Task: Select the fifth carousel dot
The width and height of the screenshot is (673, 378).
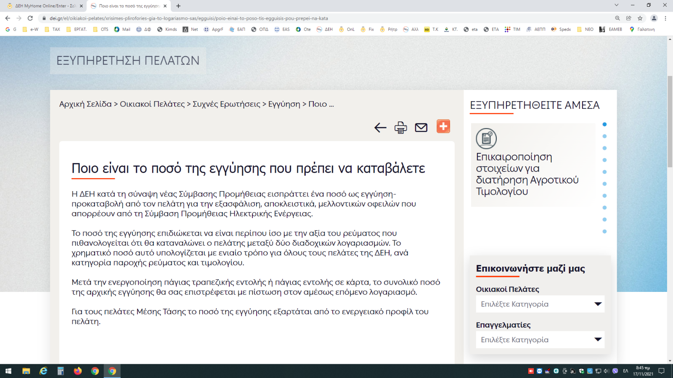Action: (604, 172)
